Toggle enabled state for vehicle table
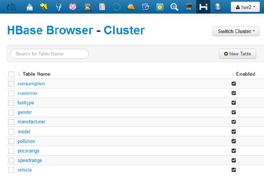264x176 pixels. pos(234,170)
